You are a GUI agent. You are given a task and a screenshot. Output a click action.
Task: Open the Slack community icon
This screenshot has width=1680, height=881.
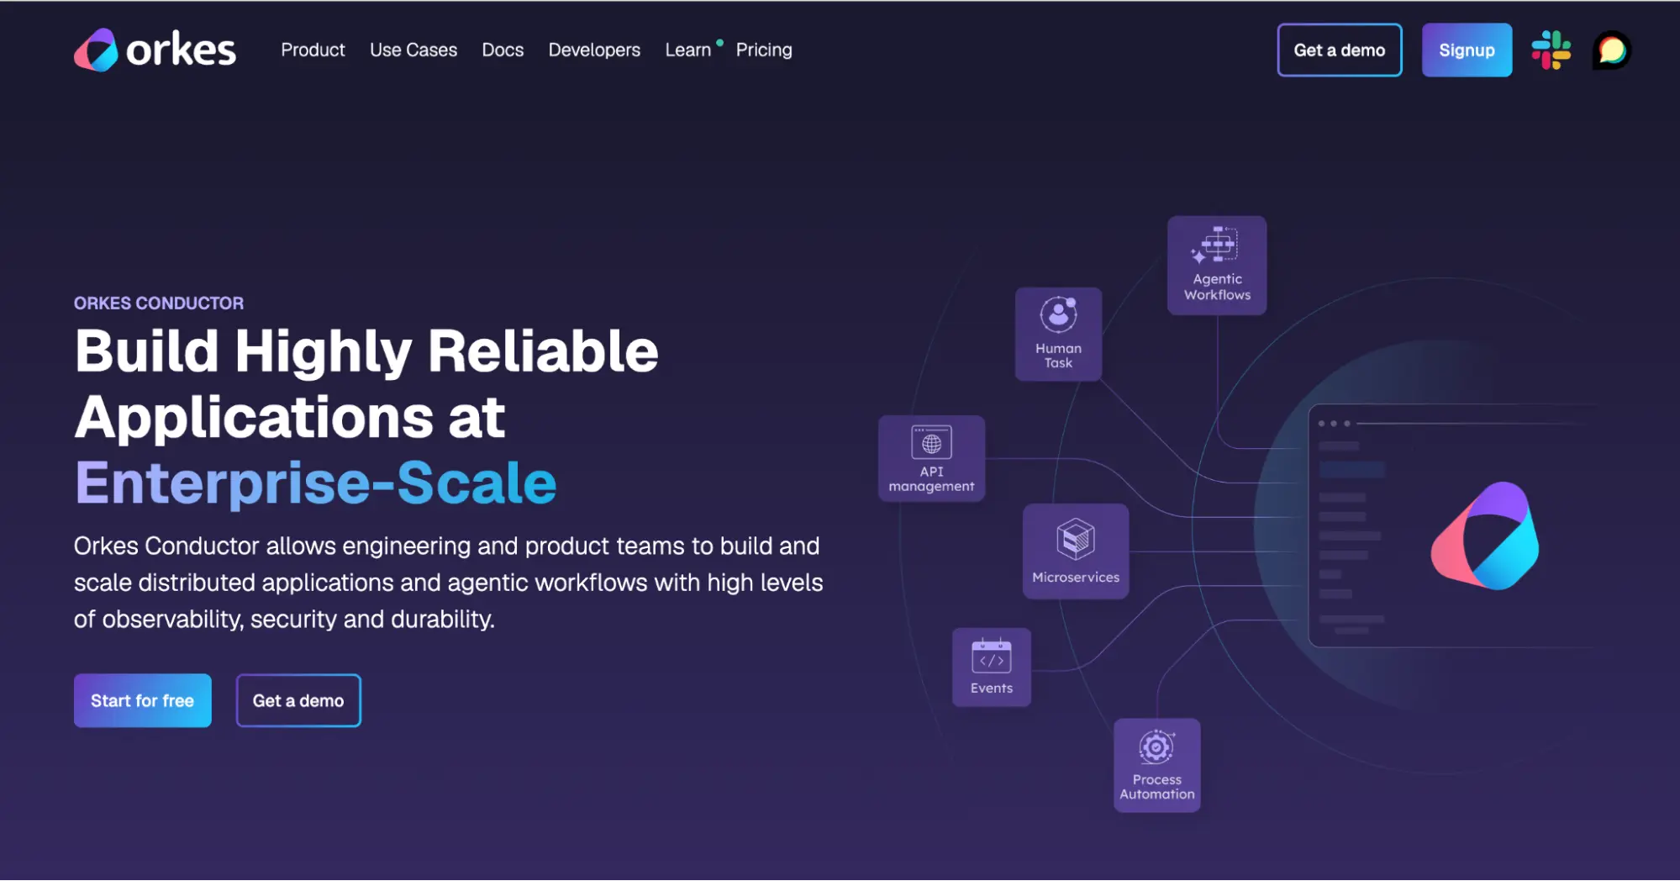(1551, 50)
